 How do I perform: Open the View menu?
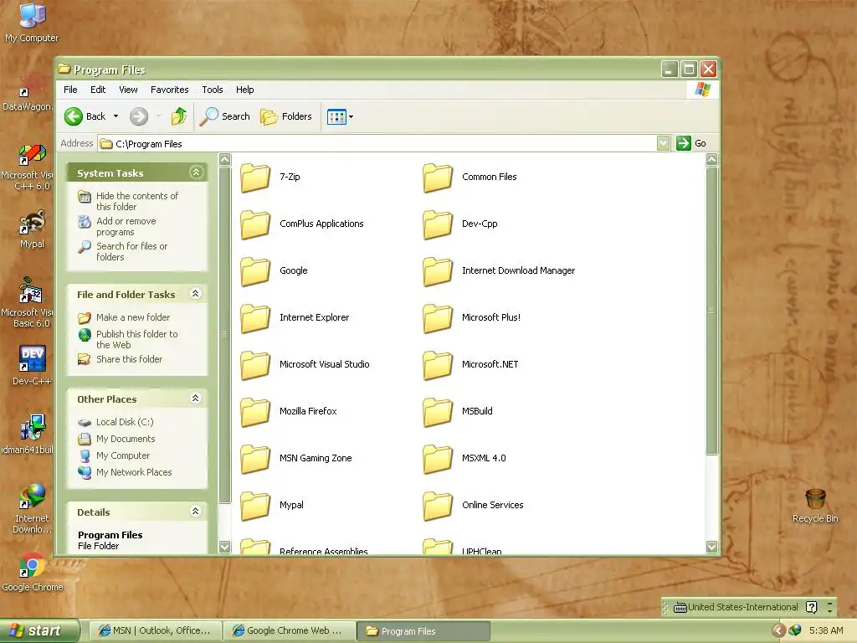[x=128, y=90]
